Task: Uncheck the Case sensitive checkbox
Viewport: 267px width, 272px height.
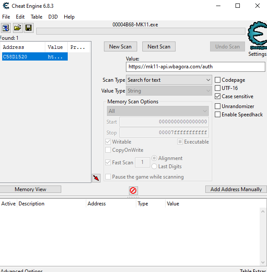Action: [x=217, y=96]
